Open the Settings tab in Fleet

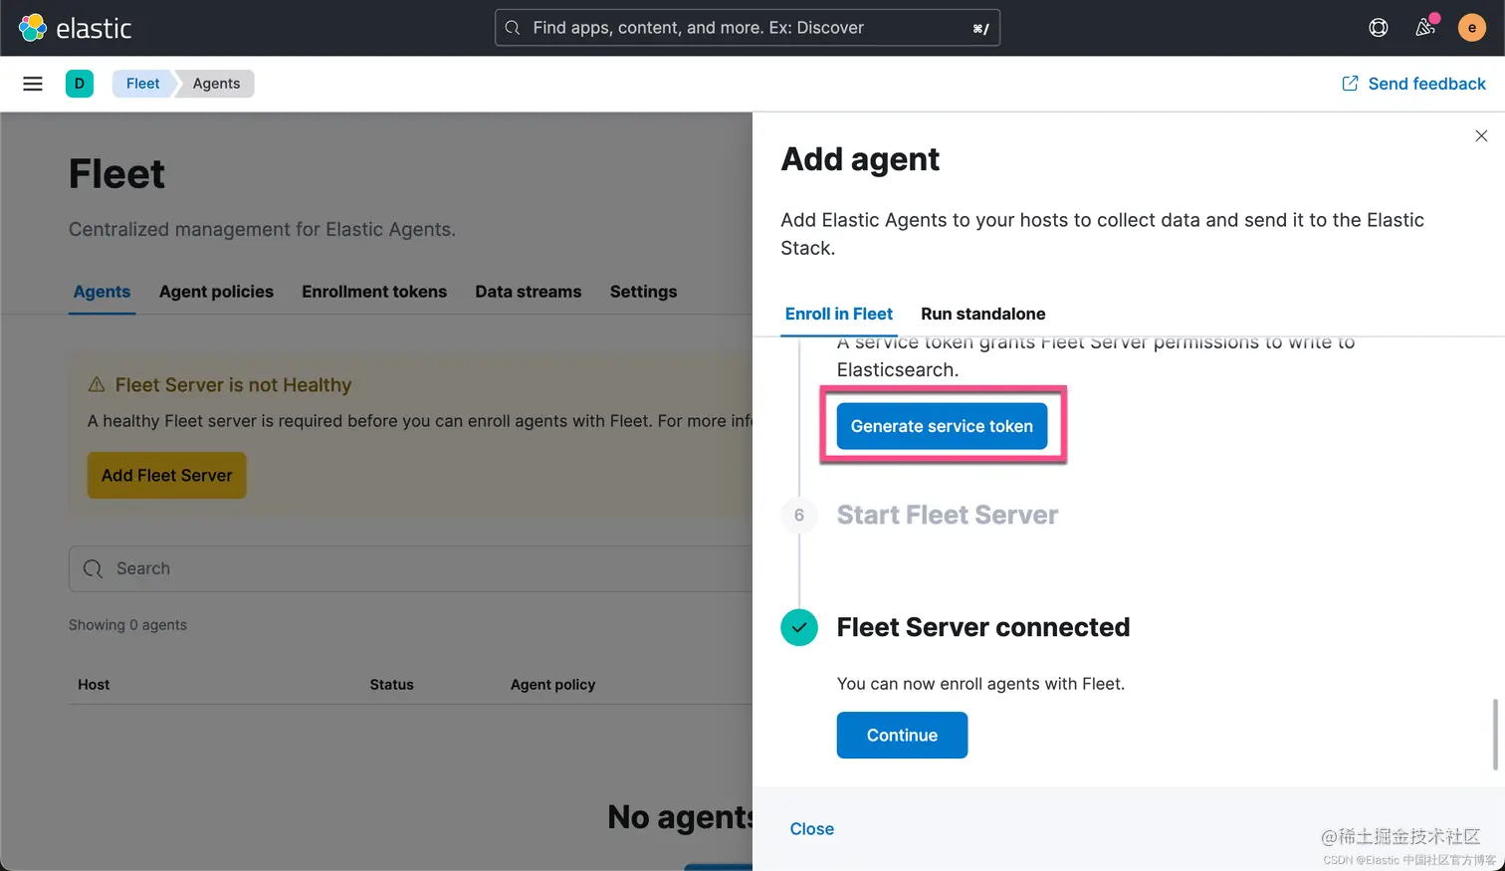(643, 292)
